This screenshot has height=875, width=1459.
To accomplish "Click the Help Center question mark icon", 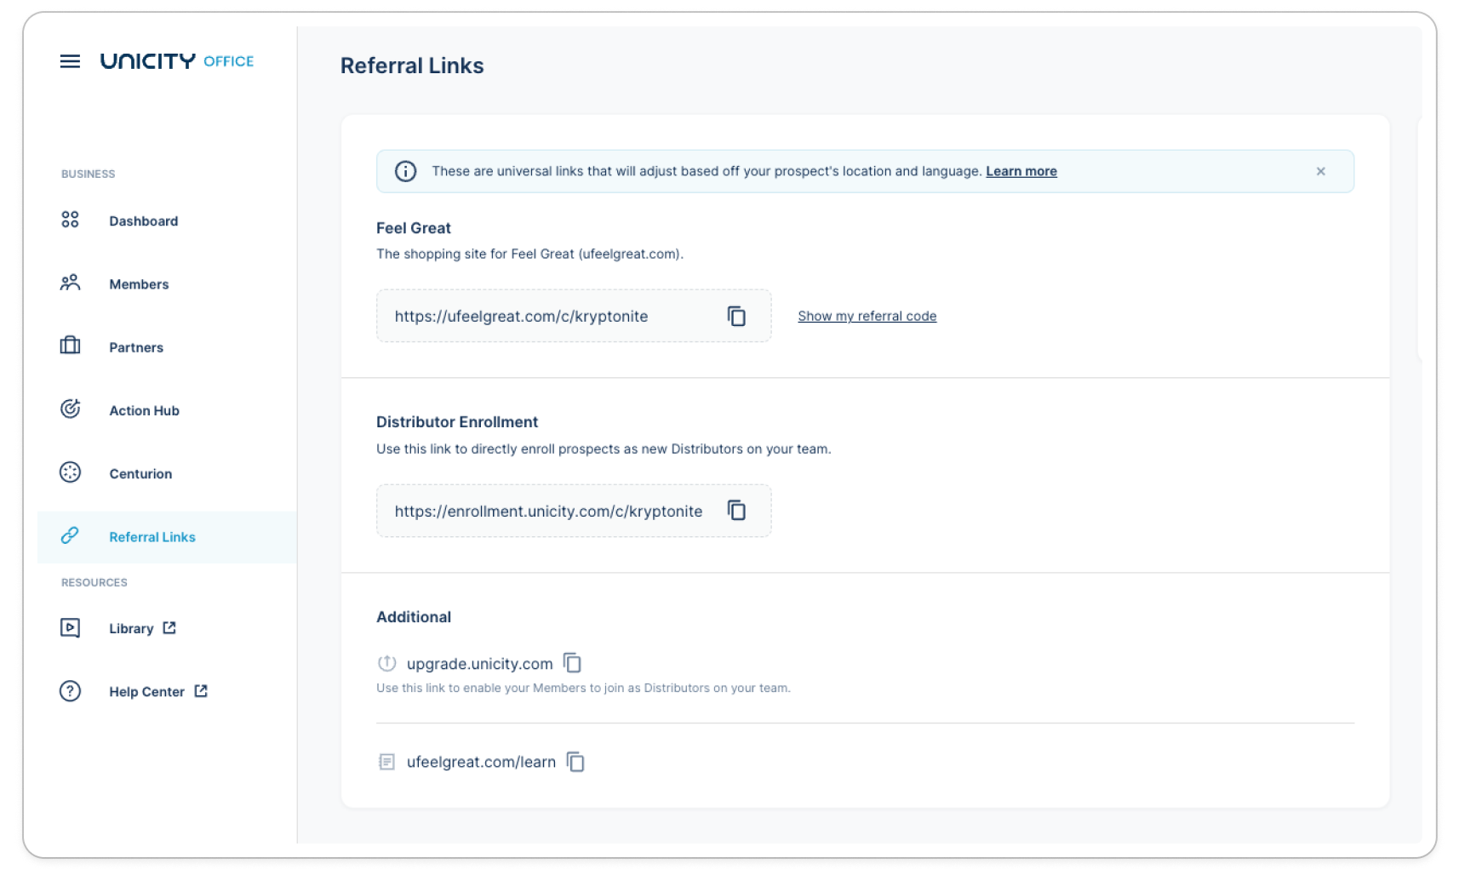I will point(71,691).
